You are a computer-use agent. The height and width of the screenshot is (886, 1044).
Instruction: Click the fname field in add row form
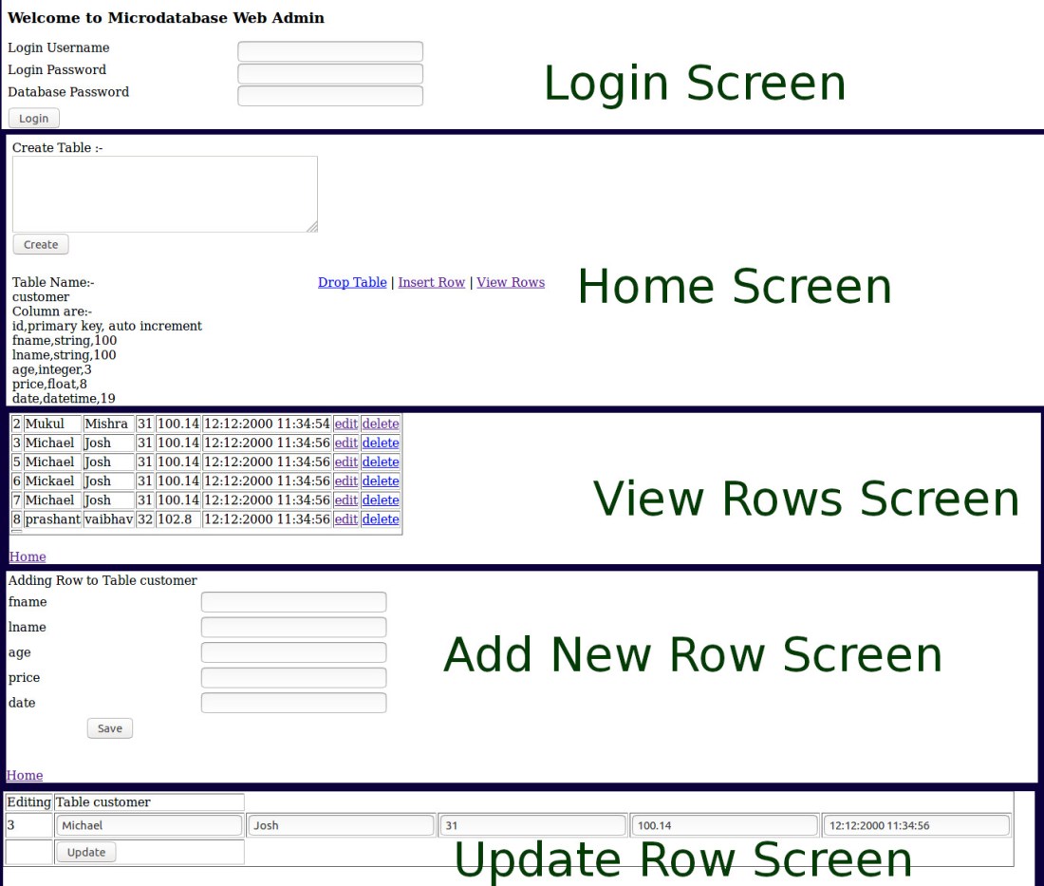[293, 602]
